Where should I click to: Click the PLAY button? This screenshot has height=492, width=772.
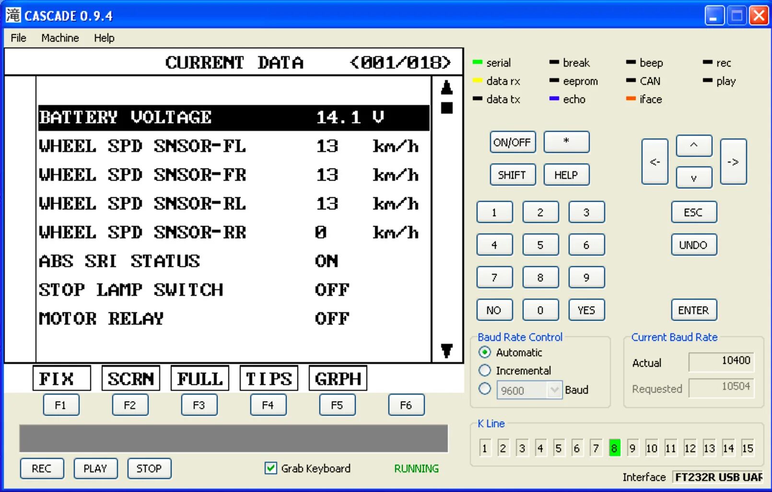point(95,468)
